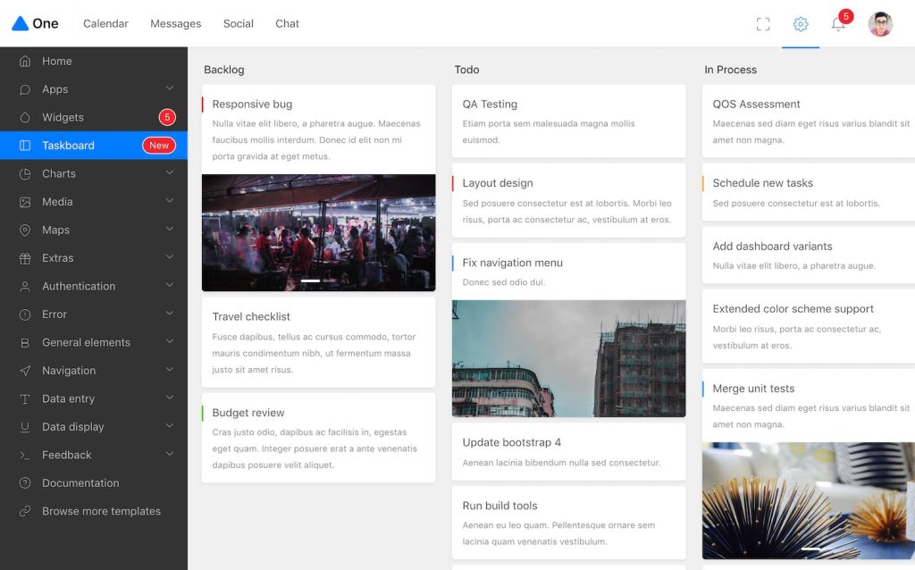Viewport: 915px width, 570px height.
Task: Click the notification bell with 5 alerts
Action: pos(838,24)
